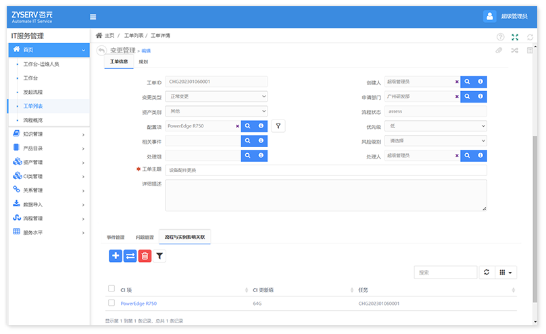Open the PowerEdge R750 link in table
Viewport: 546px width, 334px height.
coord(139,304)
